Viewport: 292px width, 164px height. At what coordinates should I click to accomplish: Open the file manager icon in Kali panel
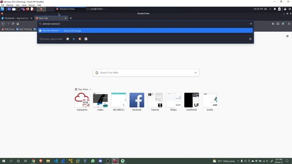click(14, 9)
